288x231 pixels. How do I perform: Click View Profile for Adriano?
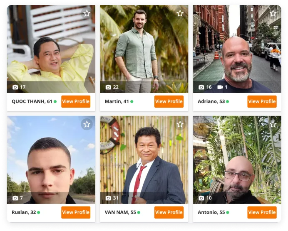click(x=262, y=101)
